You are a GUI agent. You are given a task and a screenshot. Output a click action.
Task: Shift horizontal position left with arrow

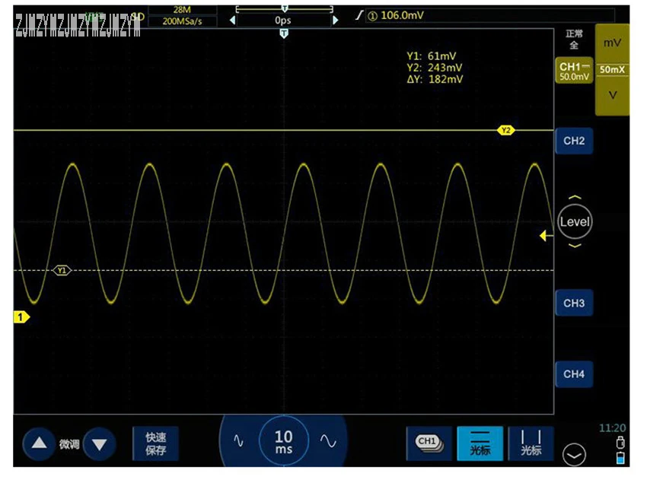click(233, 21)
